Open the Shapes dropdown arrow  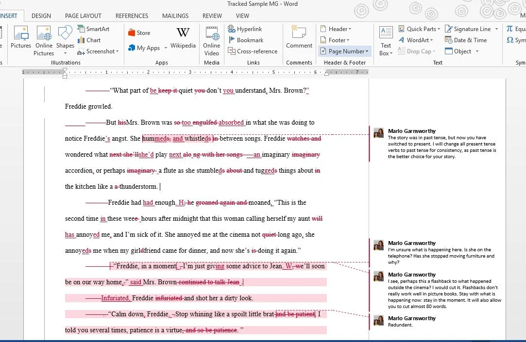(x=65, y=53)
